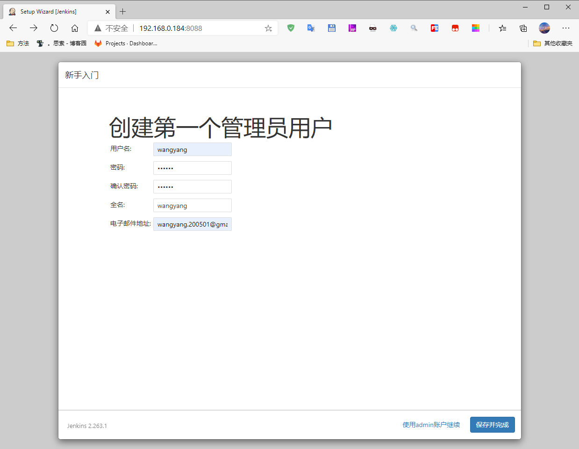Open a new browser tab

tap(123, 12)
